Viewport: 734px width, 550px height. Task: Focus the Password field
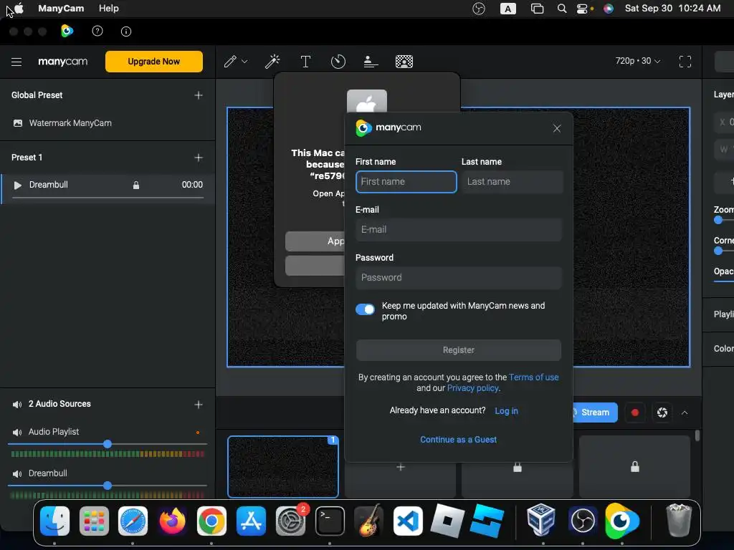point(458,278)
